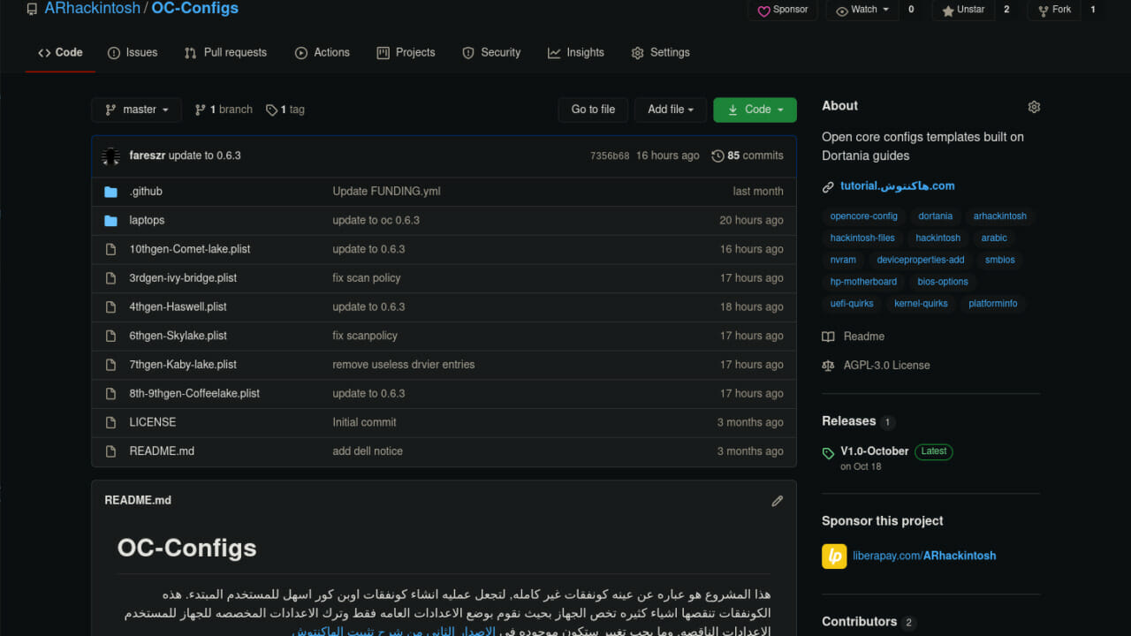Sponsor the repository with Sponsor button
1131x636 pixels.
coord(782,10)
